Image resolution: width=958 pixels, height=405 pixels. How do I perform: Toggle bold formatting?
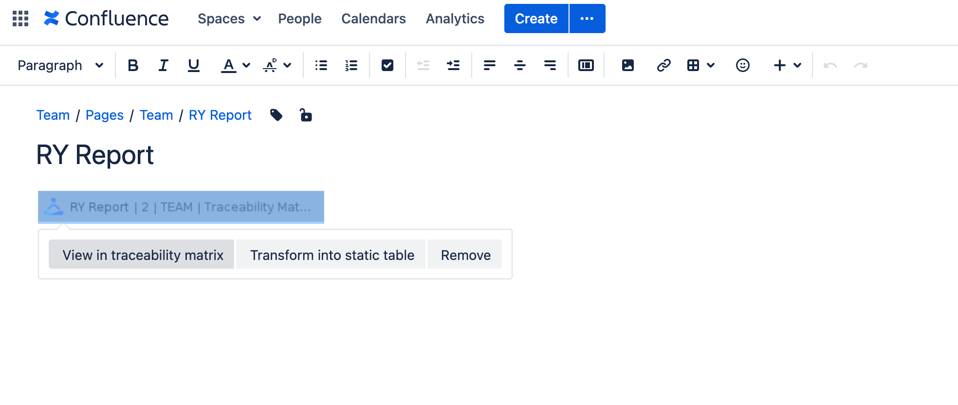coord(133,65)
